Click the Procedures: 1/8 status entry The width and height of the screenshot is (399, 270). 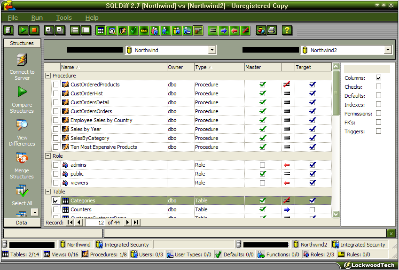tap(104, 254)
